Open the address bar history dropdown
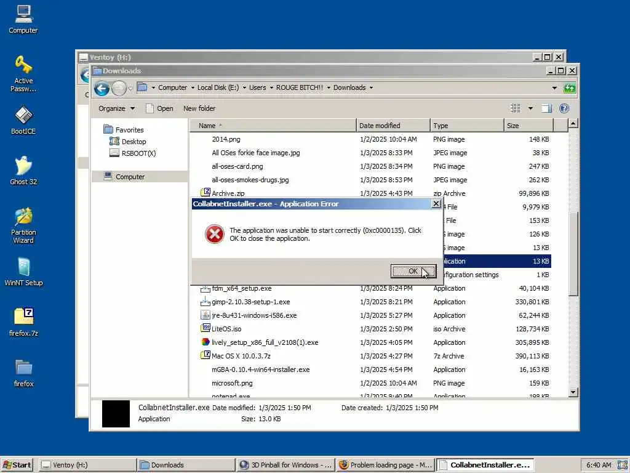The width and height of the screenshot is (630, 473). click(554, 87)
